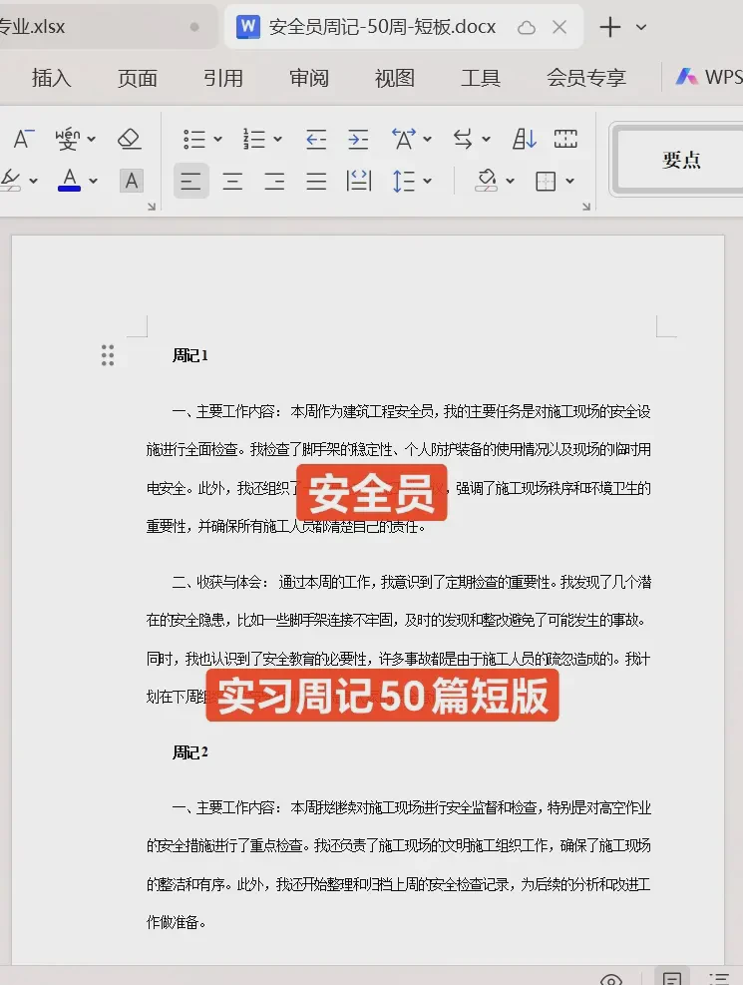The width and height of the screenshot is (743, 985).
Task: Click the line spacing icon
Action: (x=404, y=182)
